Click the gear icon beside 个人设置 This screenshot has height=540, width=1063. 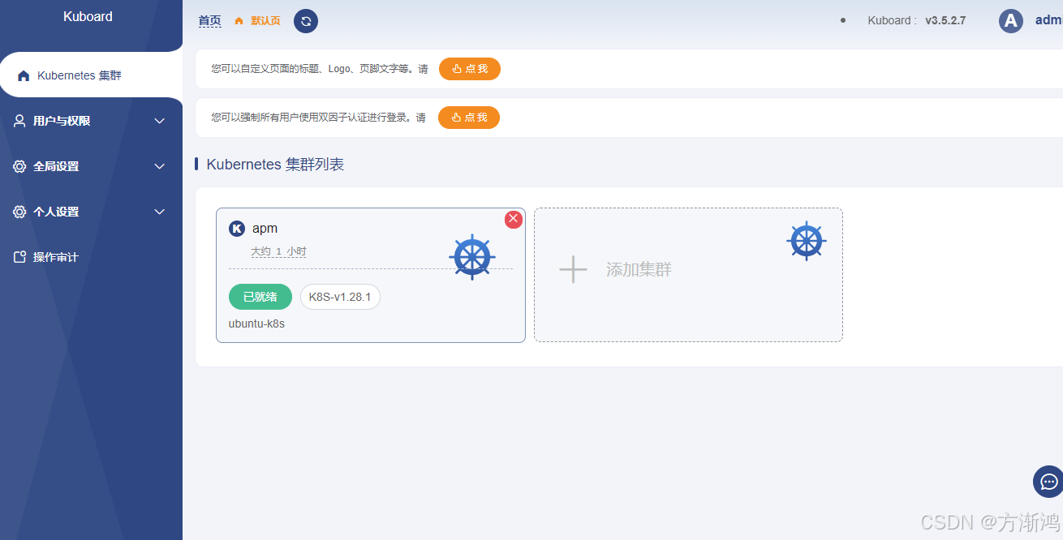pyautogui.click(x=20, y=212)
